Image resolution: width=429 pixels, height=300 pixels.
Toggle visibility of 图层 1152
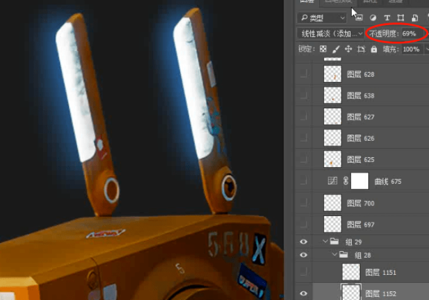(x=303, y=293)
